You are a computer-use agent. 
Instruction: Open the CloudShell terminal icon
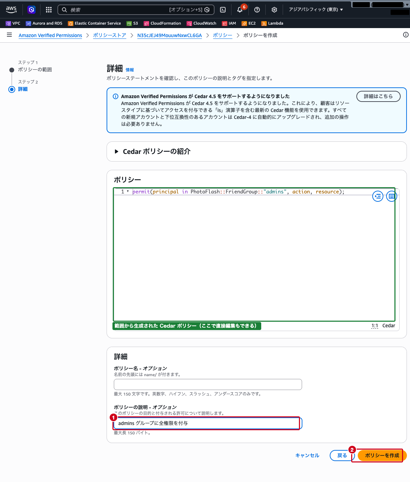coord(223,10)
